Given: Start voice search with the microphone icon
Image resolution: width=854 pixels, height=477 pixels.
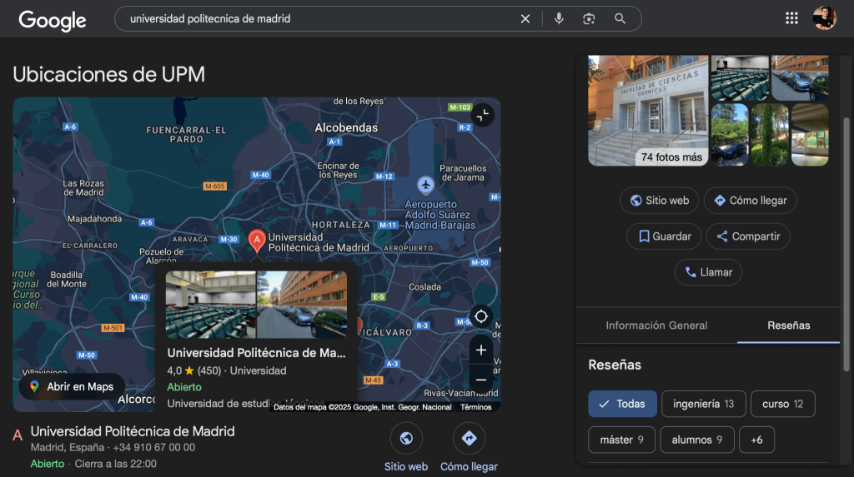Looking at the screenshot, I should [559, 18].
